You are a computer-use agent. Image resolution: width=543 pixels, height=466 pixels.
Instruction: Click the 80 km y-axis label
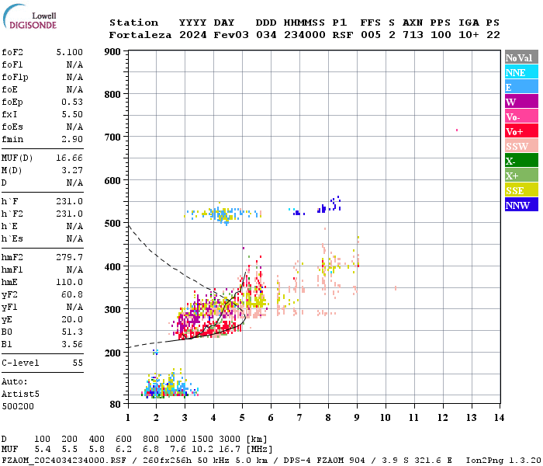pyautogui.click(x=115, y=405)
